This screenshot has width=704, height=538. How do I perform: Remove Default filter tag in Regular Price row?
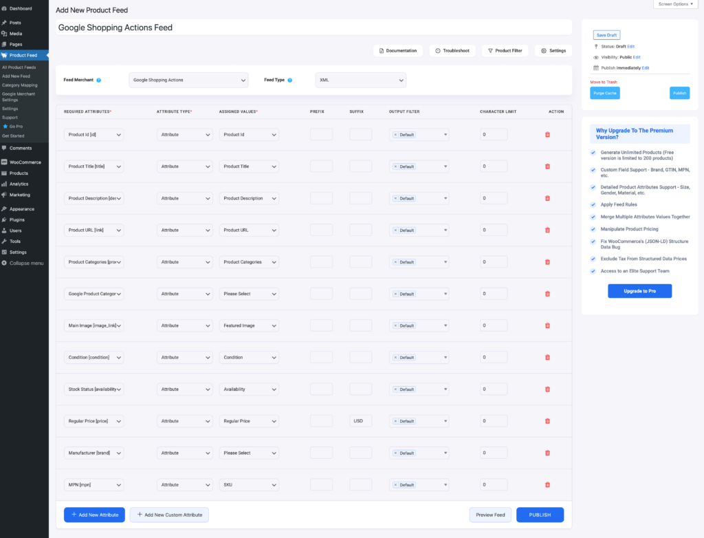pos(395,421)
